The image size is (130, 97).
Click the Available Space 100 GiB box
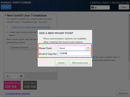coord(12,85)
